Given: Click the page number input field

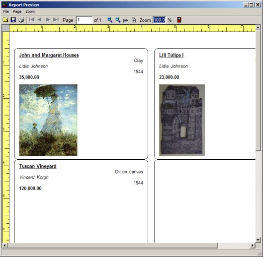Looking at the screenshot, I should pos(84,20).
